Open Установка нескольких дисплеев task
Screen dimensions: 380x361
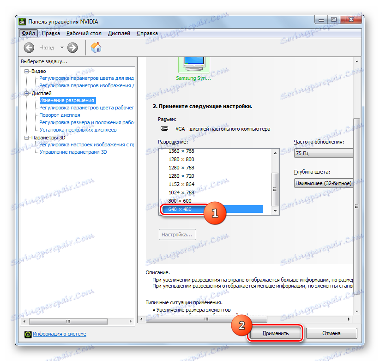78,130
